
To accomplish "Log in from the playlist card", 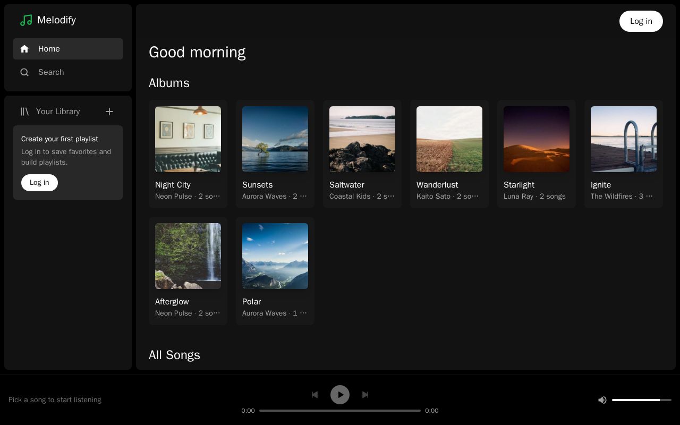I will 39,183.
